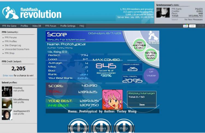Click Enter now for the credit jackpot
Image resolution: width=205 pixels, height=133 pixels.
(x=8, y=76)
